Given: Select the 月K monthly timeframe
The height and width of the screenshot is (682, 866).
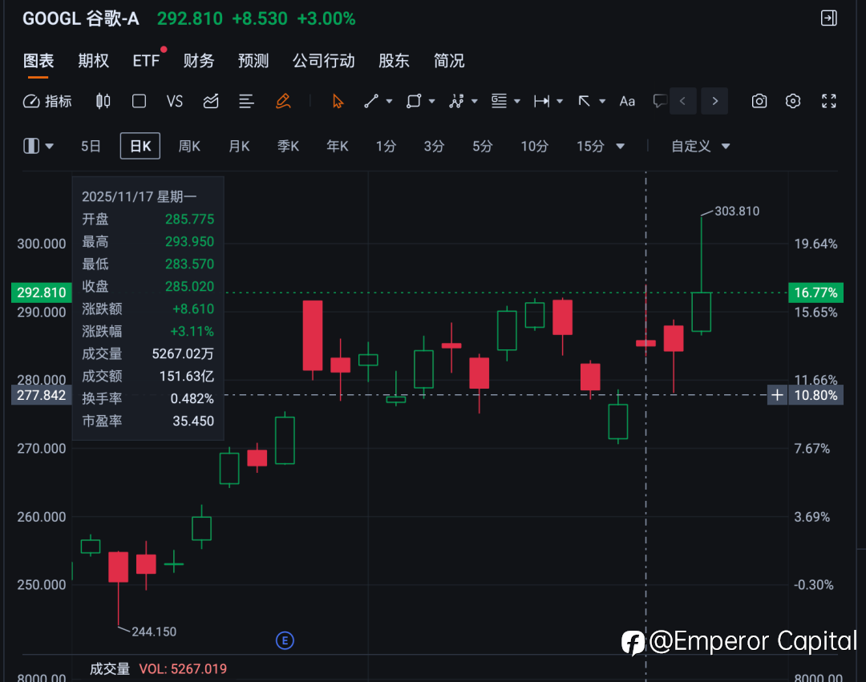Looking at the screenshot, I should pos(239,146).
